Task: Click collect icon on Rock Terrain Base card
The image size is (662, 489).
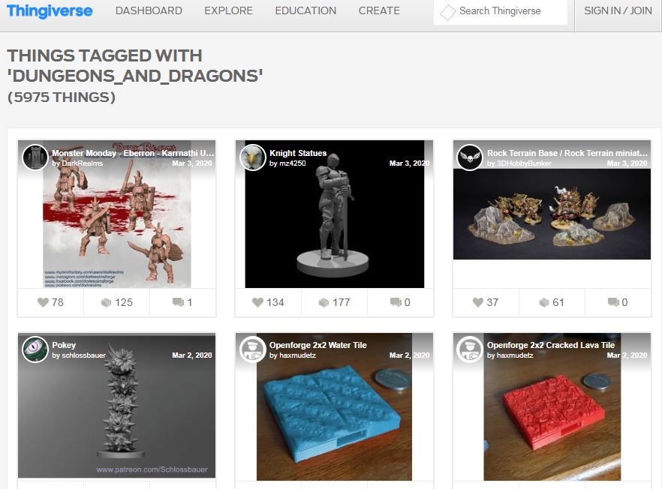Action: [543, 302]
